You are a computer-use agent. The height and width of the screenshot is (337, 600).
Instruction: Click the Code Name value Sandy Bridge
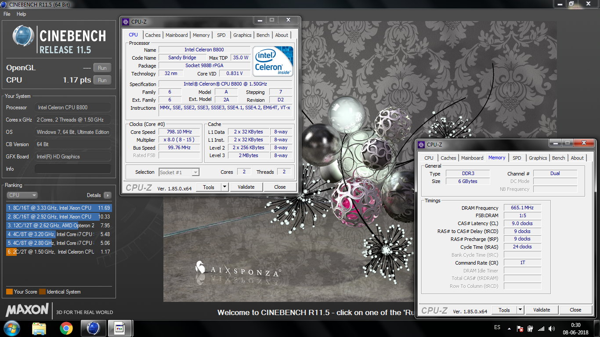click(182, 57)
